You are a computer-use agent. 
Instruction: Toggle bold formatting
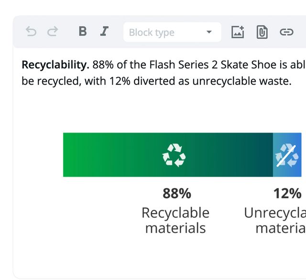coord(83,32)
